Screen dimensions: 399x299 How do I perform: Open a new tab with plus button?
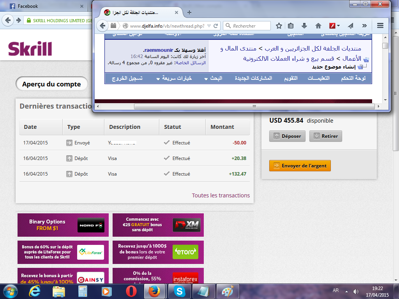tap(189, 12)
